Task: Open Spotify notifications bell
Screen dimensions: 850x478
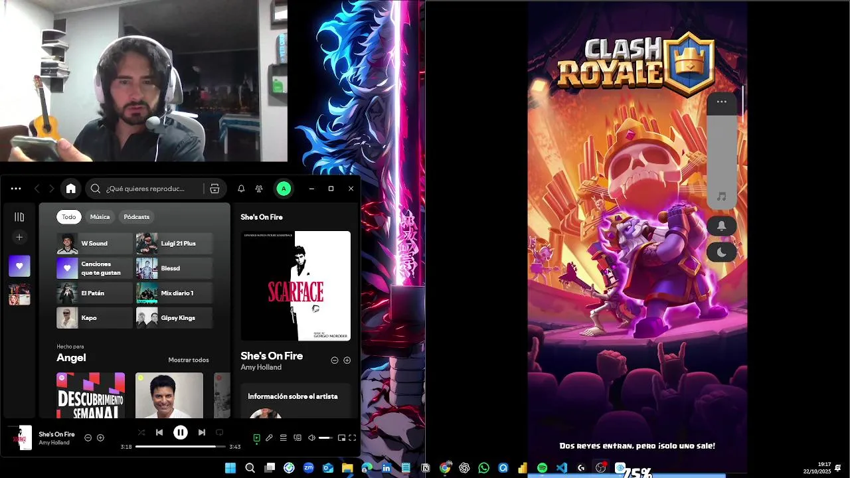Action: [x=241, y=189]
